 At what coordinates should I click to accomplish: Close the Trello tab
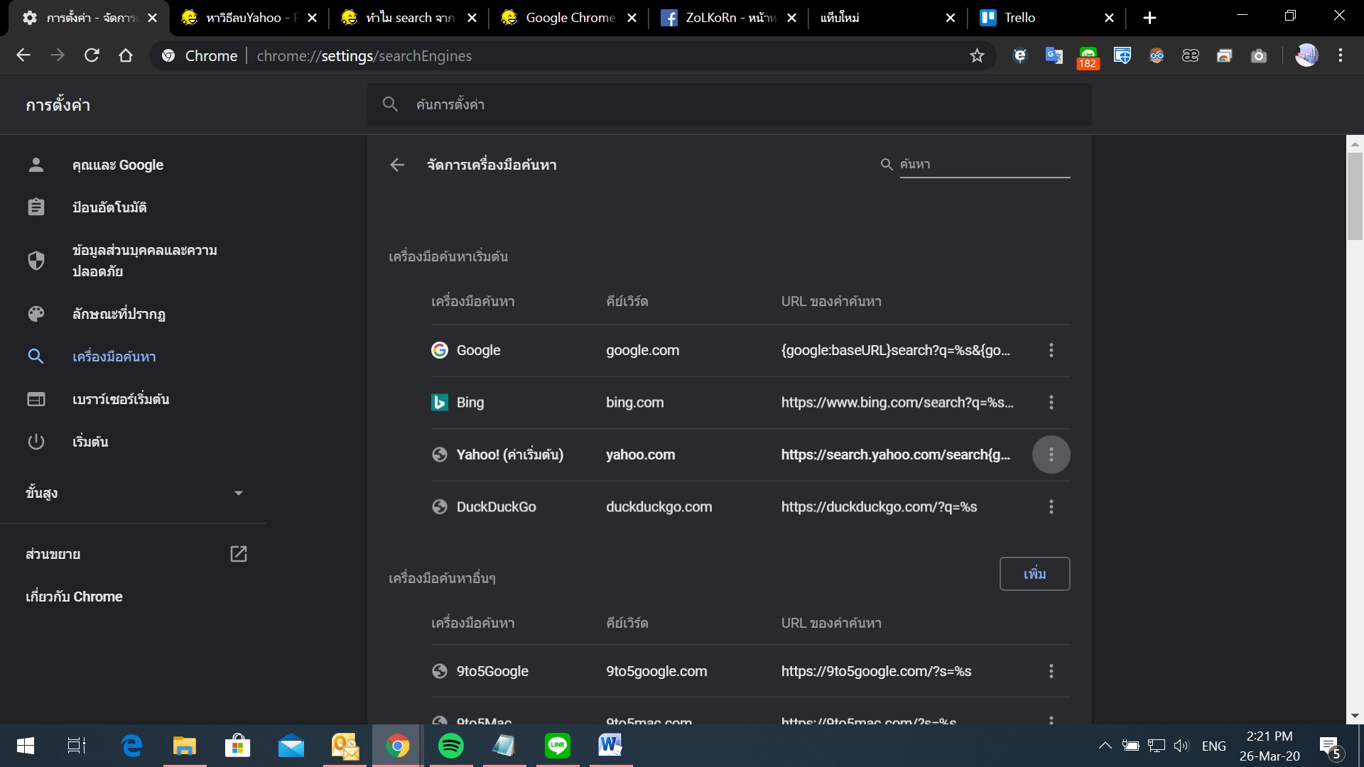(x=1109, y=18)
